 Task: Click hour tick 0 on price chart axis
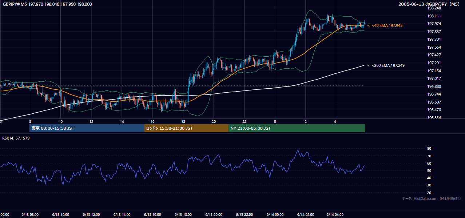[275, 122]
